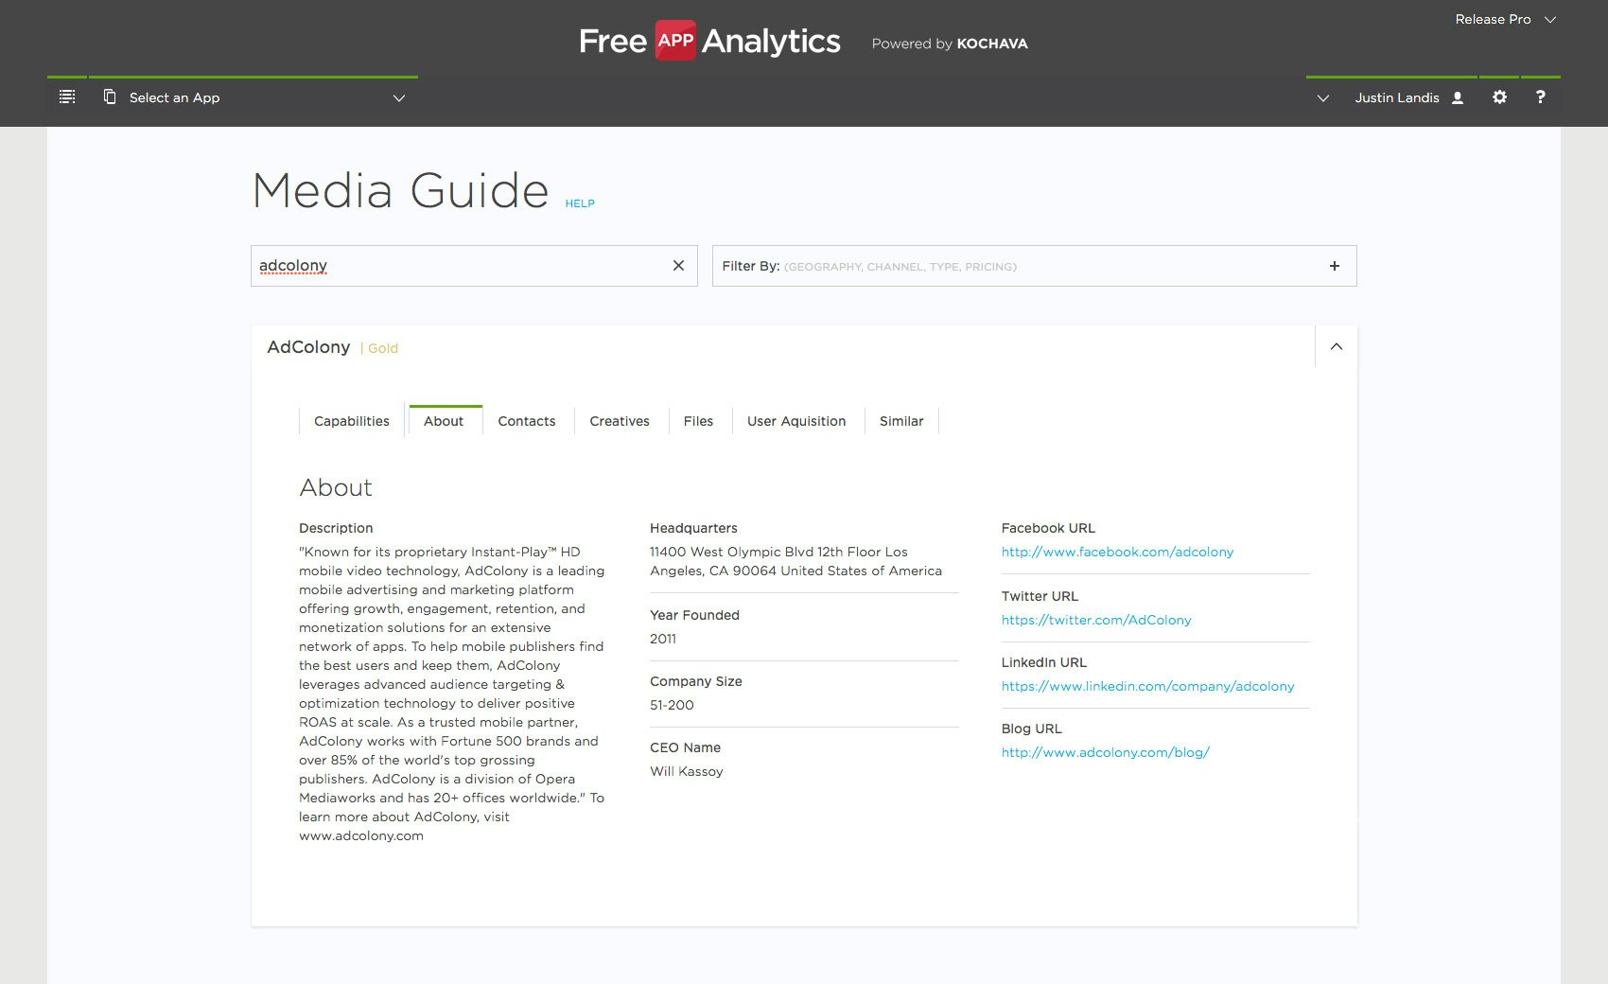The image size is (1608, 984).
Task: Click the app selector device icon
Action: [x=111, y=97]
